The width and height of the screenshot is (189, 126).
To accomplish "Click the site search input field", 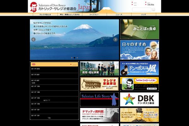I will (x=142, y=9).
